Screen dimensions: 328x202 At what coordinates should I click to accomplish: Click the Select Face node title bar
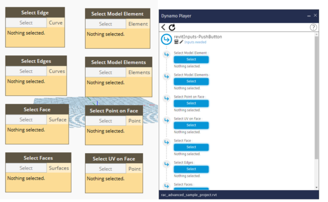point(37,109)
